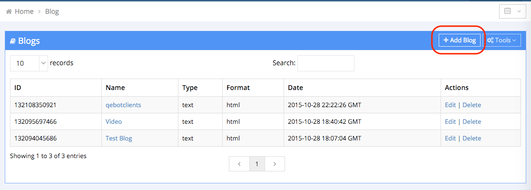
Task: Edit the Test Blog entry
Action: [x=451, y=138]
